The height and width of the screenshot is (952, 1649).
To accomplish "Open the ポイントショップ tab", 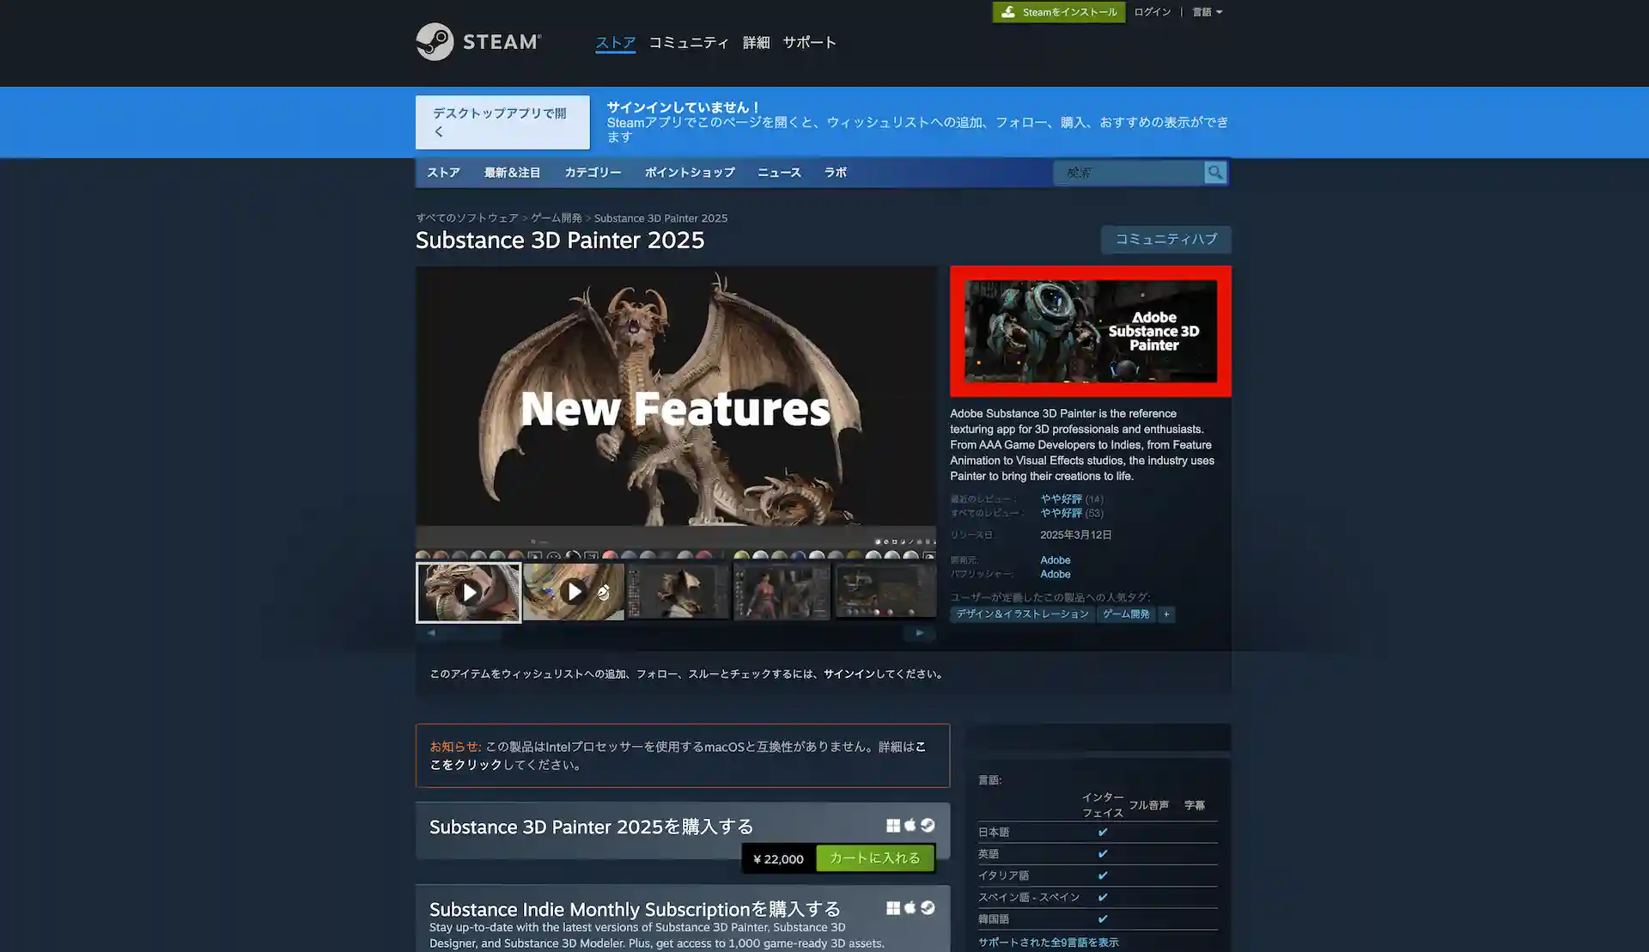I will click(690, 173).
